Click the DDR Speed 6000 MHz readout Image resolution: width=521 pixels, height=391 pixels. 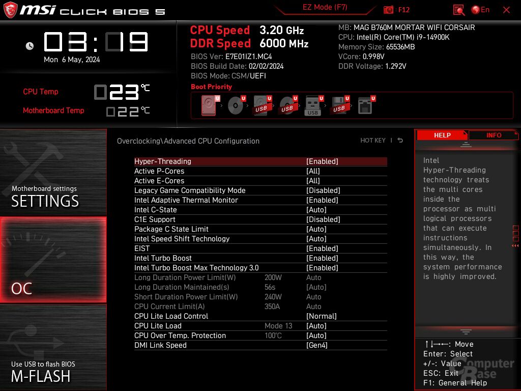pos(249,43)
